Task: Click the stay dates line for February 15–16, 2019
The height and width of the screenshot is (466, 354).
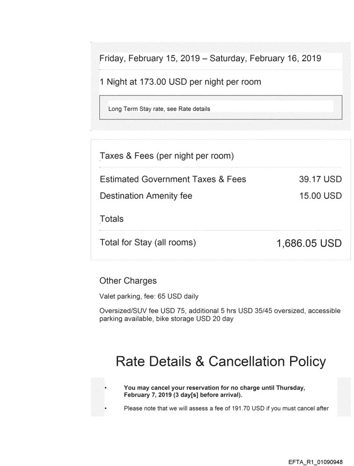Action: tap(210, 59)
